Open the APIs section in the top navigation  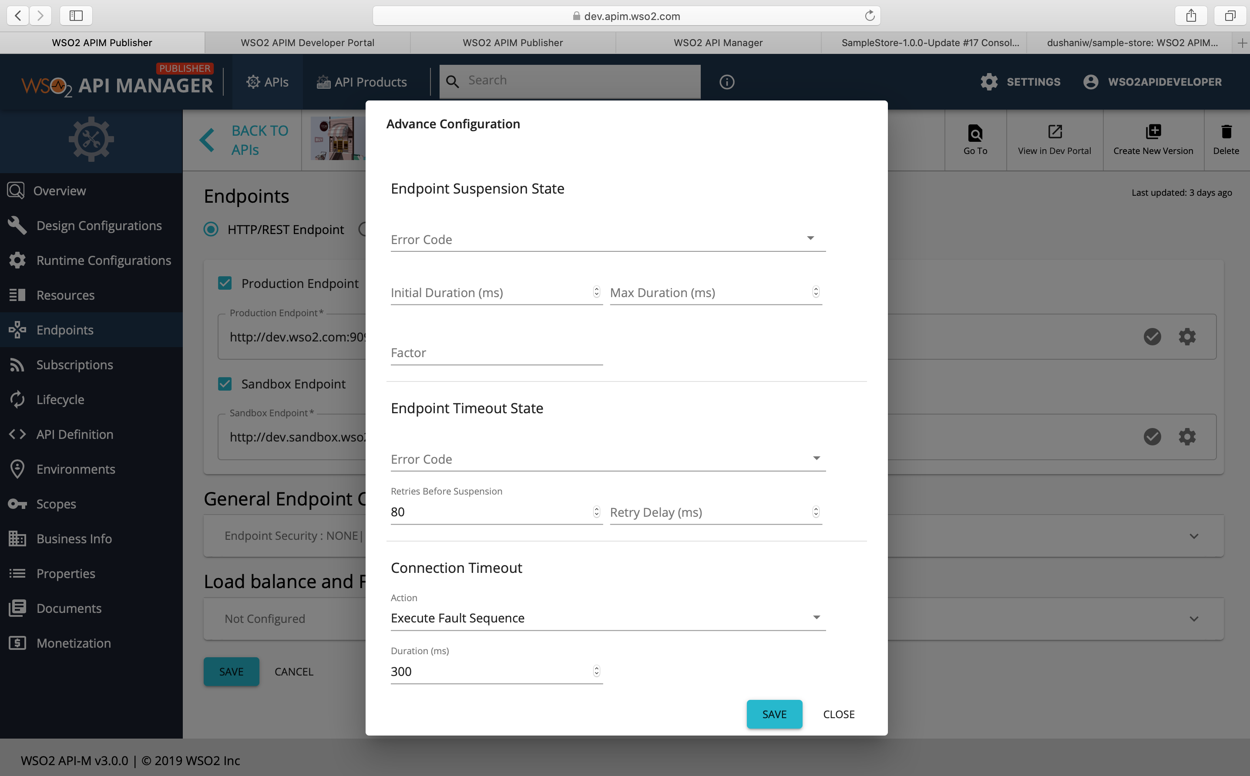[267, 81]
